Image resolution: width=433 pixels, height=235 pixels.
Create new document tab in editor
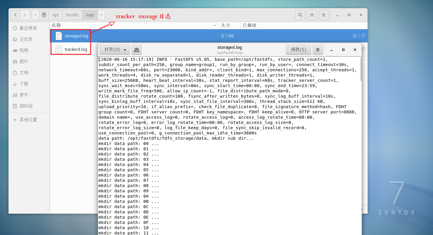tap(137, 50)
